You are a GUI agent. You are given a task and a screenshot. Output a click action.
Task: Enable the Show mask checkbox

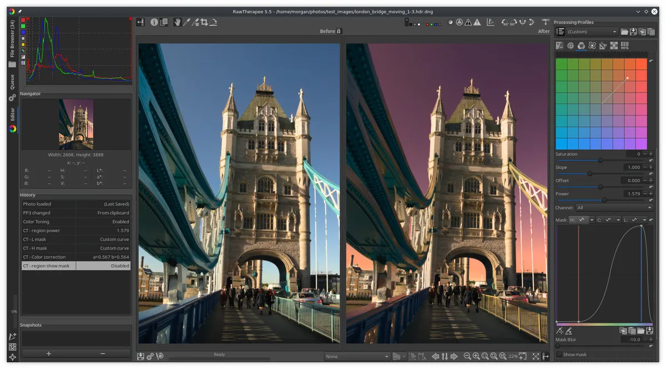[x=559, y=355]
